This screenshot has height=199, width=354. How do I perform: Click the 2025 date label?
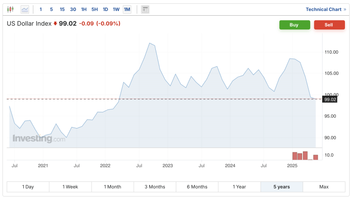pyautogui.click(x=292, y=166)
